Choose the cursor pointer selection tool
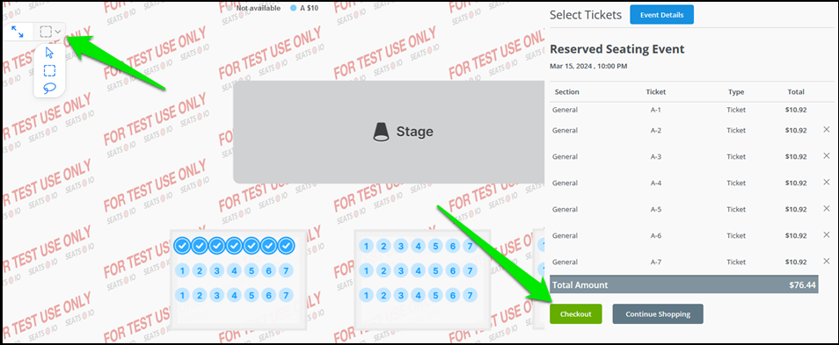 (50, 53)
